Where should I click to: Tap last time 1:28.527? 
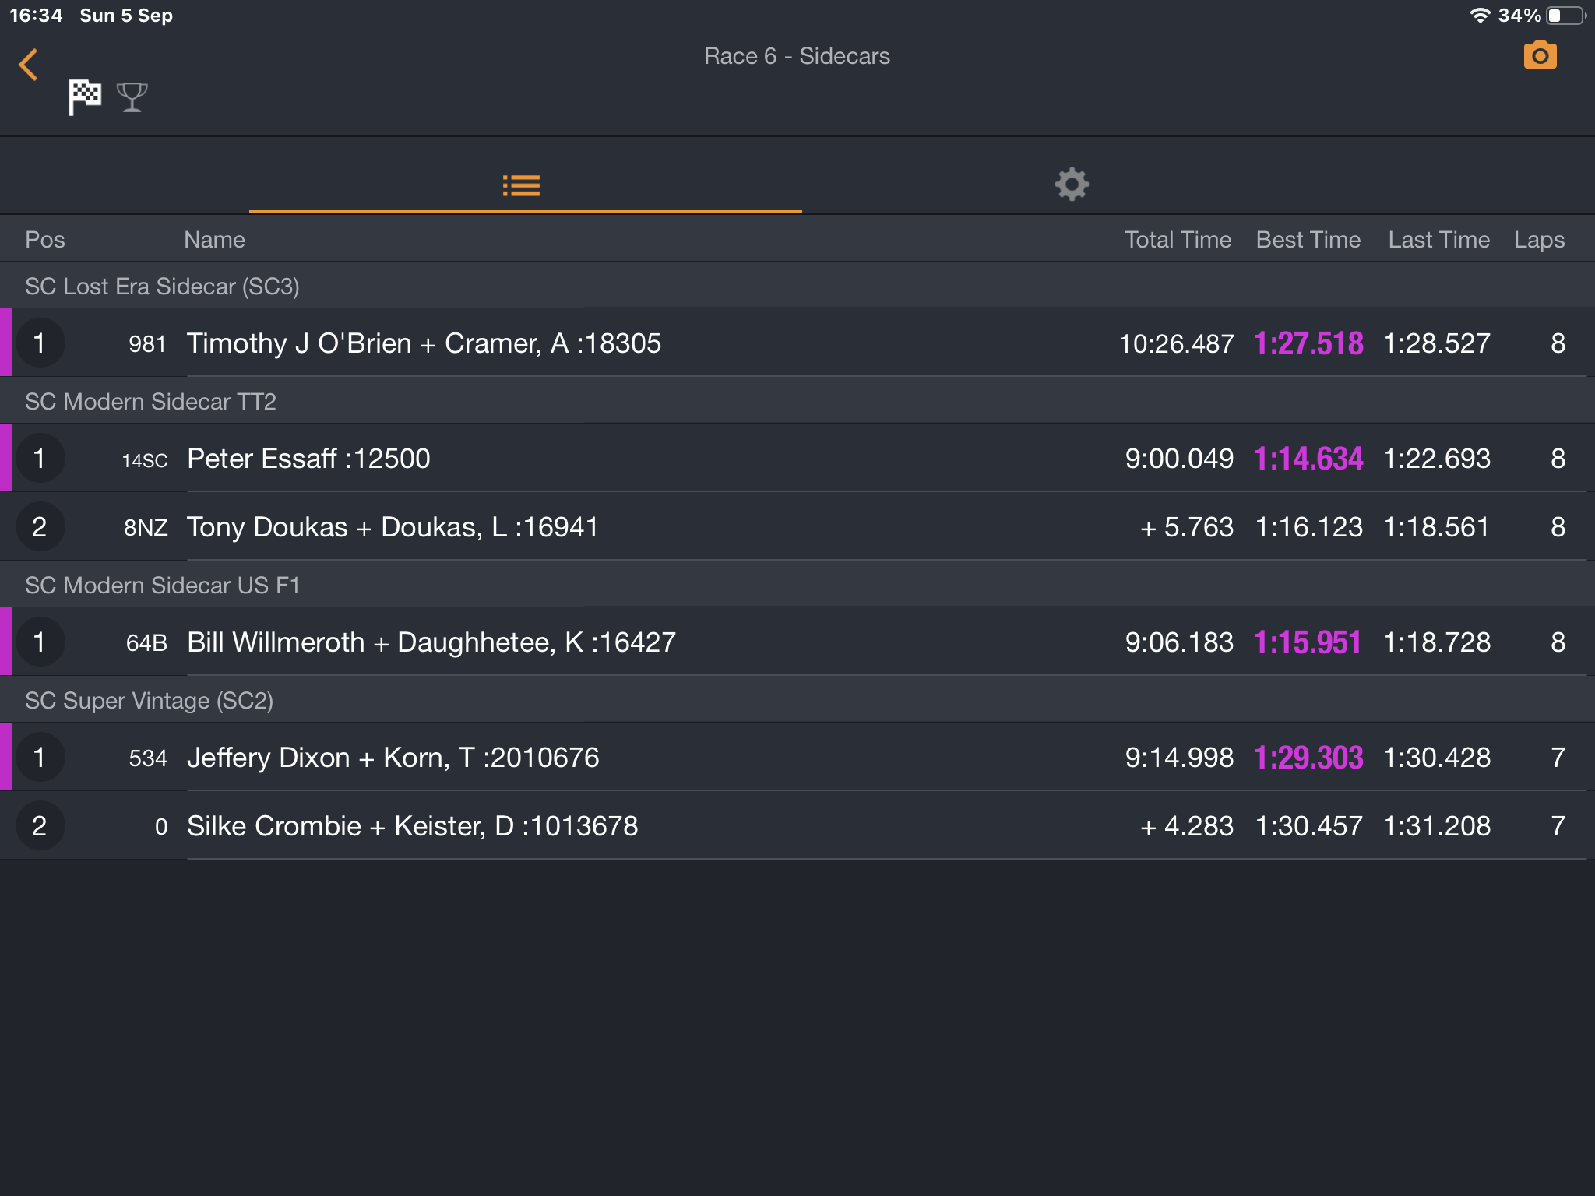coord(1437,343)
